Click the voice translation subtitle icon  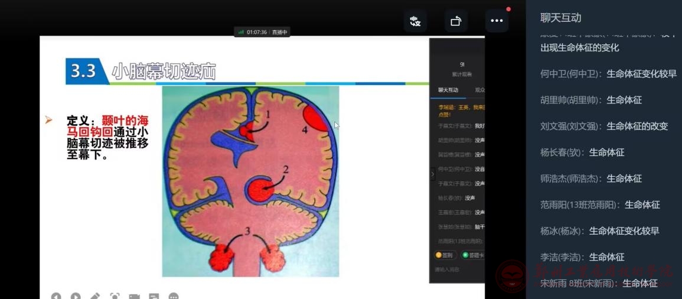[x=415, y=21]
